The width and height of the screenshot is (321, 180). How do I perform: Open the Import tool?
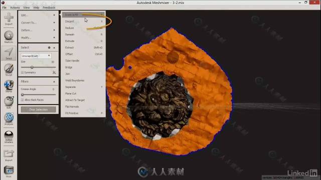coord(9,19)
